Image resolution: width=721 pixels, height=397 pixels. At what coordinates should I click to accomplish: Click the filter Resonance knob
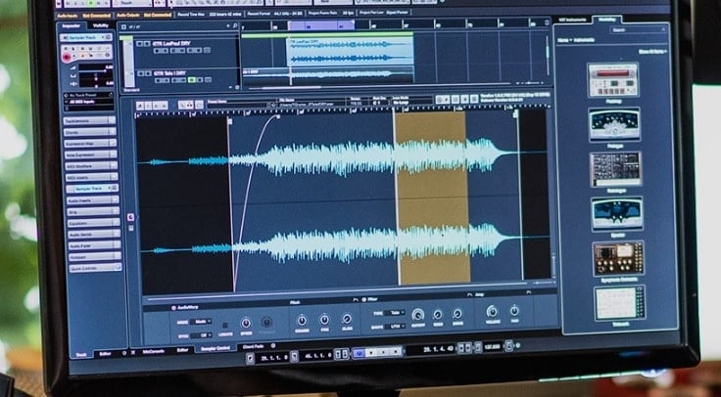[x=437, y=314]
